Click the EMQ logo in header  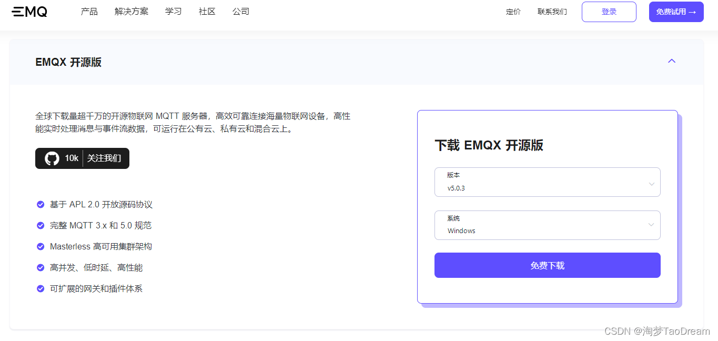point(29,12)
